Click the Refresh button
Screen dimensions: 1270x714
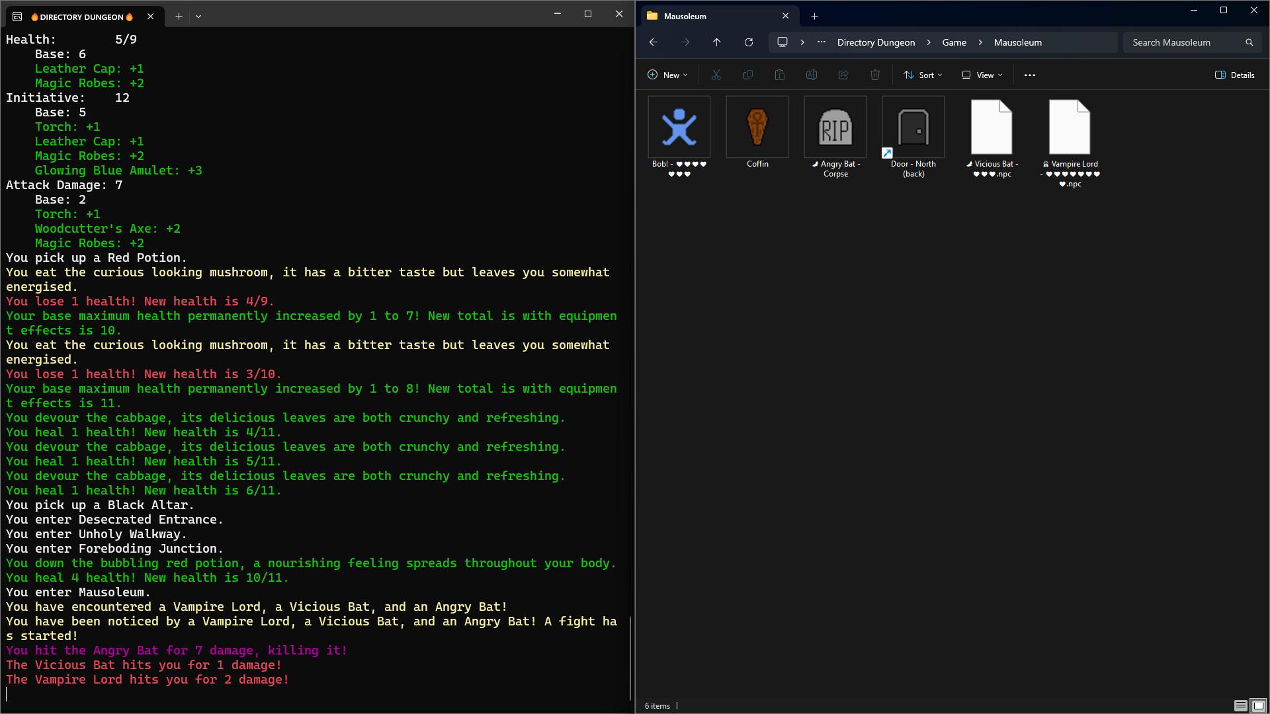(749, 42)
